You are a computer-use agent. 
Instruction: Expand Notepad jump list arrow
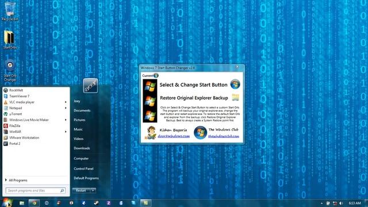66,108
